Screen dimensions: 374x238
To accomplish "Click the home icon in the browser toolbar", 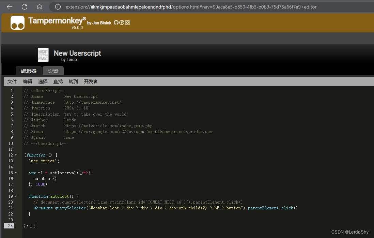I will (x=39, y=6).
